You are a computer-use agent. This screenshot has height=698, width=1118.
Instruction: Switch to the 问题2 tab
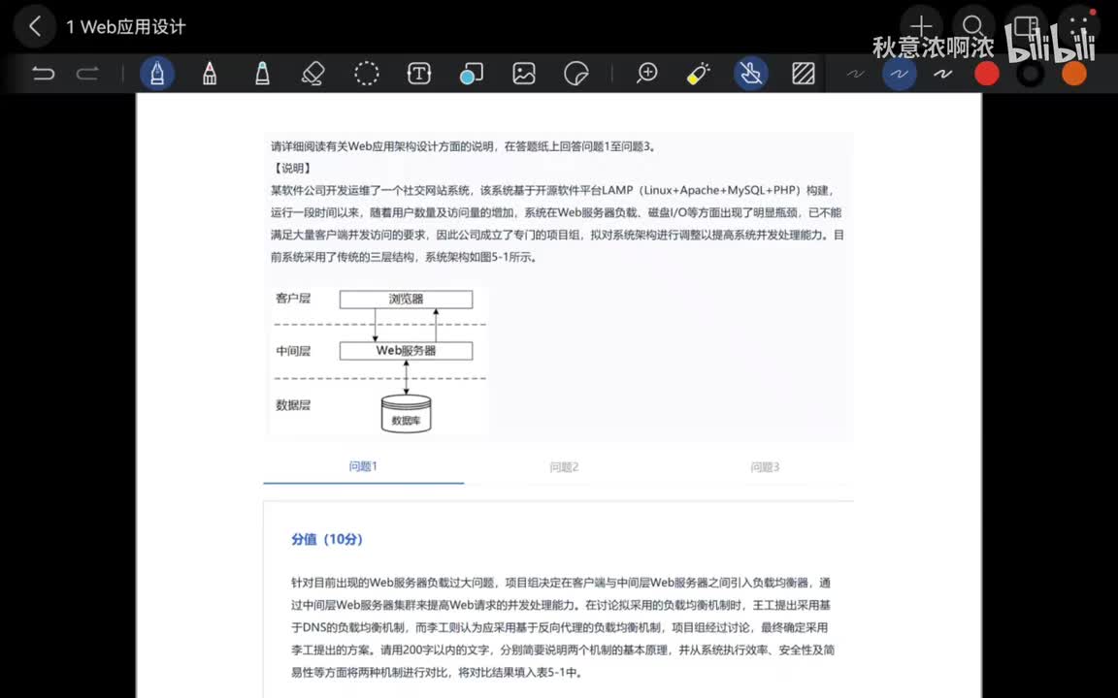(564, 467)
